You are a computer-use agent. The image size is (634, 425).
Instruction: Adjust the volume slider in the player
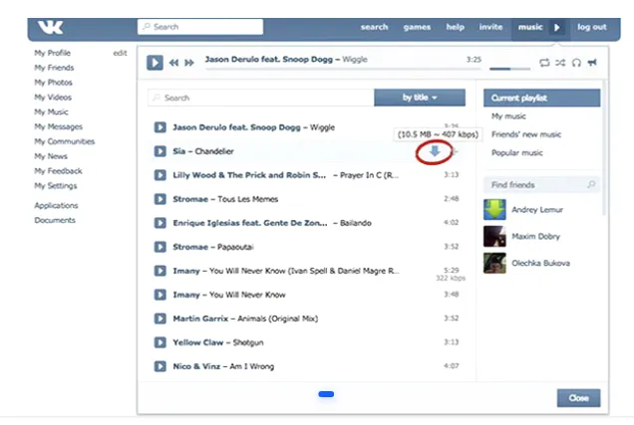coord(509,69)
